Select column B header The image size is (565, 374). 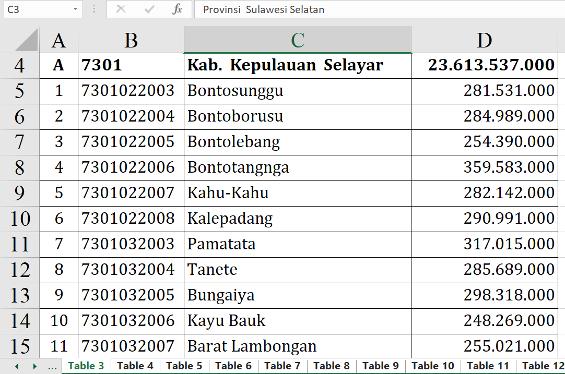(x=131, y=40)
